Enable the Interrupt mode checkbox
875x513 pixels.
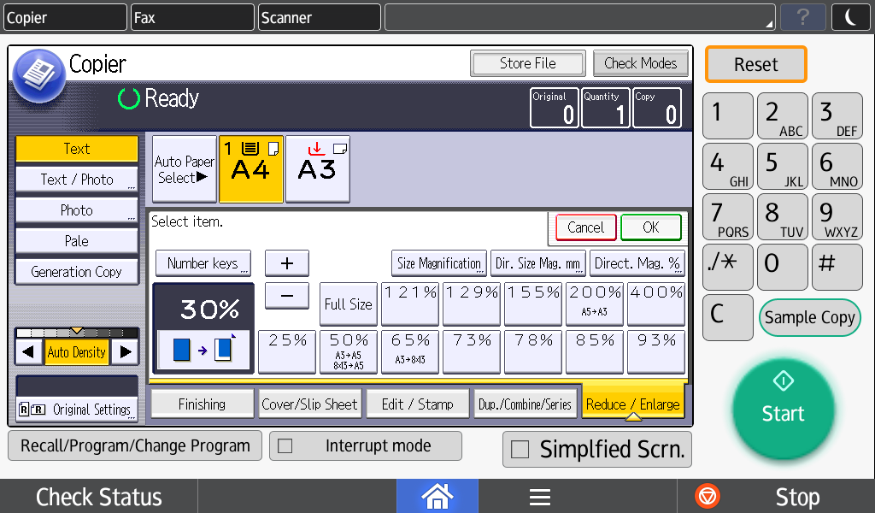click(286, 445)
